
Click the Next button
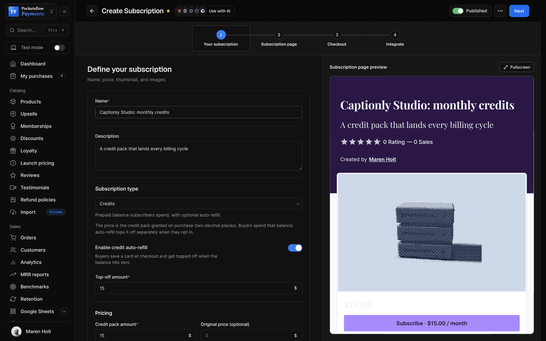[519, 11]
